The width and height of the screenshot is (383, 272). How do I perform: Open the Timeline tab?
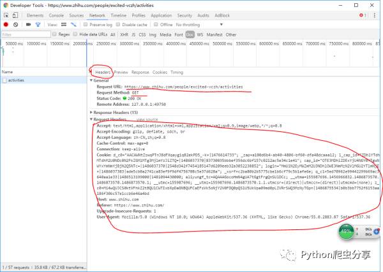(x=119, y=15)
